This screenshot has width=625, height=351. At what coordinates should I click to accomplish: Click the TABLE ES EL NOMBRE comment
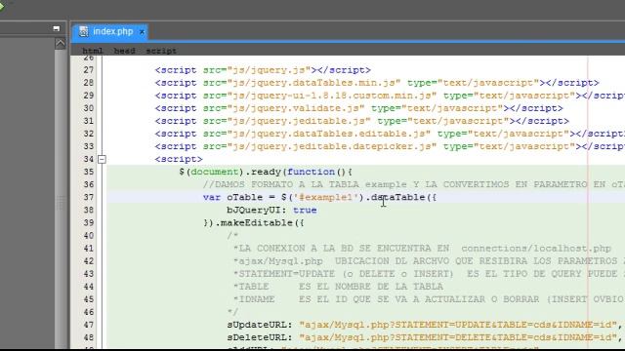339,287
